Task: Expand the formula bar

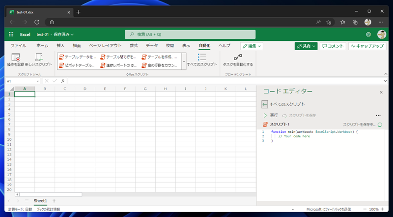Action: click(385, 81)
